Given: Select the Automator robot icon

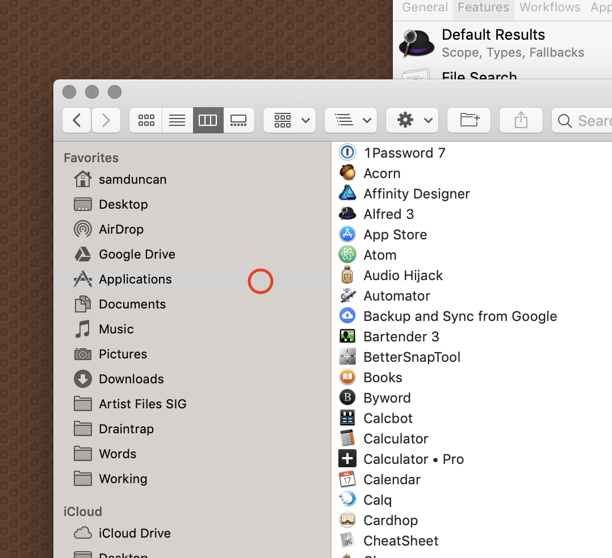Looking at the screenshot, I should click(x=347, y=295).
